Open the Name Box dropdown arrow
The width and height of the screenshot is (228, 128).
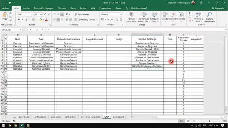point(20,30)
